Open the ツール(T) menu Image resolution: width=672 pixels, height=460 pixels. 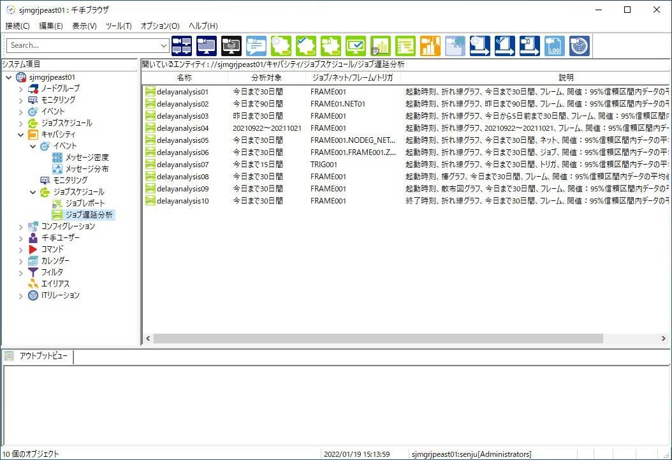(119, 26)
